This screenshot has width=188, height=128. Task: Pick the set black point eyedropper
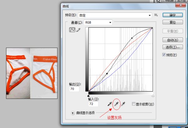pos(110,104)
